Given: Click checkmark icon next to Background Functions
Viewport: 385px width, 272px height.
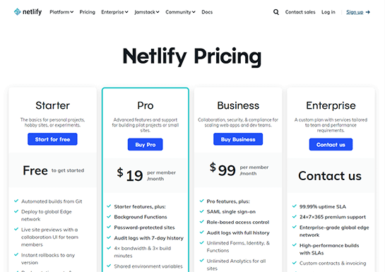Looking at the screenshot, I should click(x=109, y=216).
